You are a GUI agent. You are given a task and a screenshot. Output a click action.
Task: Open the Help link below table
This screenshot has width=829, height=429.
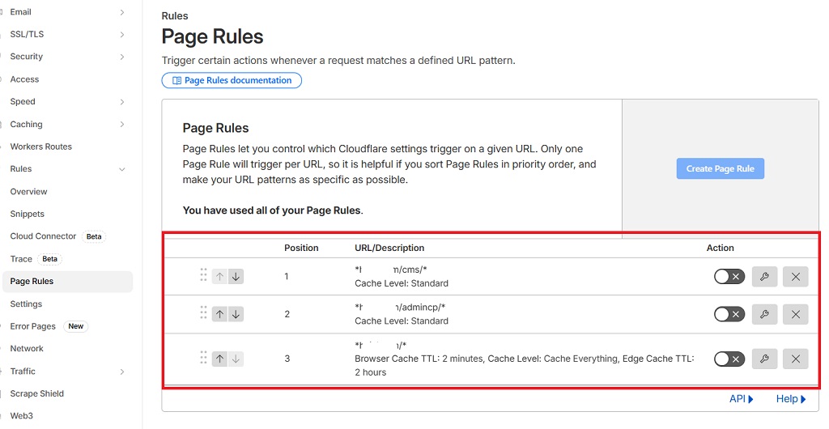tap(790, 399)
